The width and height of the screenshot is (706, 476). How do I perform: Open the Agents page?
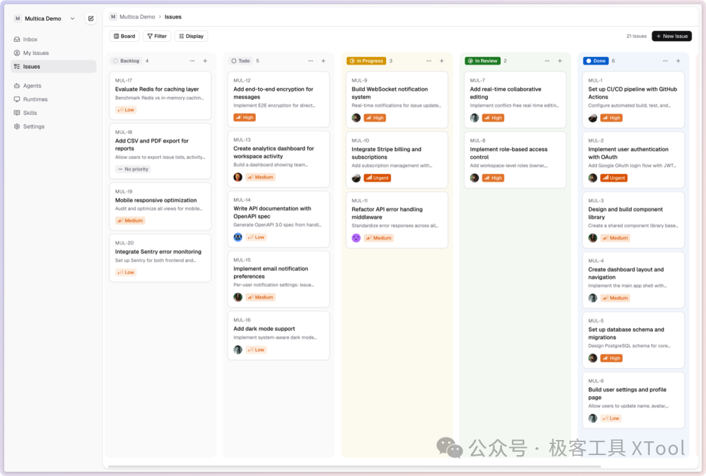[53, 86]
